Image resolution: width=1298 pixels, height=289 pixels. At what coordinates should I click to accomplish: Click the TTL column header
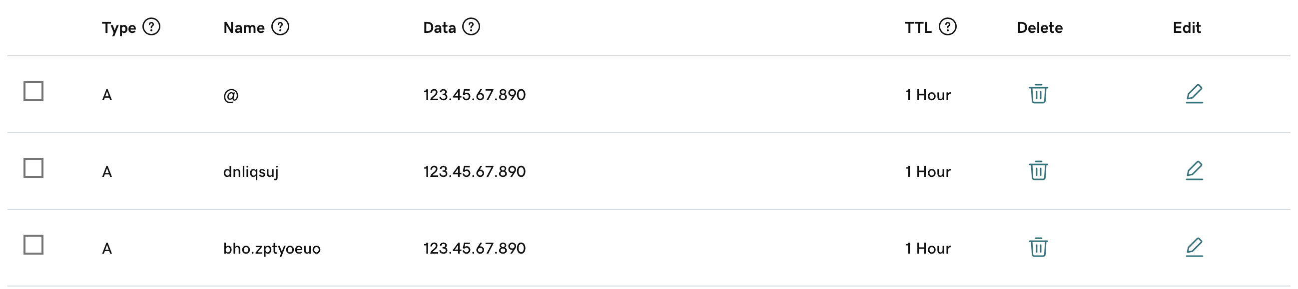918,27
